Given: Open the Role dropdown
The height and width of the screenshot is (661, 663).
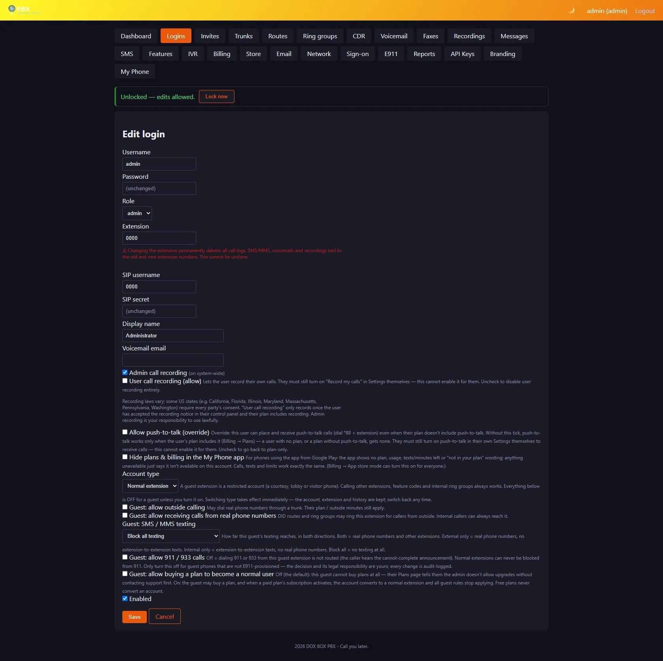Looking at the screenshot, I should pyautogui.click(x=137, y=213).
